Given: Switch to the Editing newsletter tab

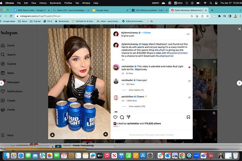Looking at the screenshot, I should (x=149, y=10).
